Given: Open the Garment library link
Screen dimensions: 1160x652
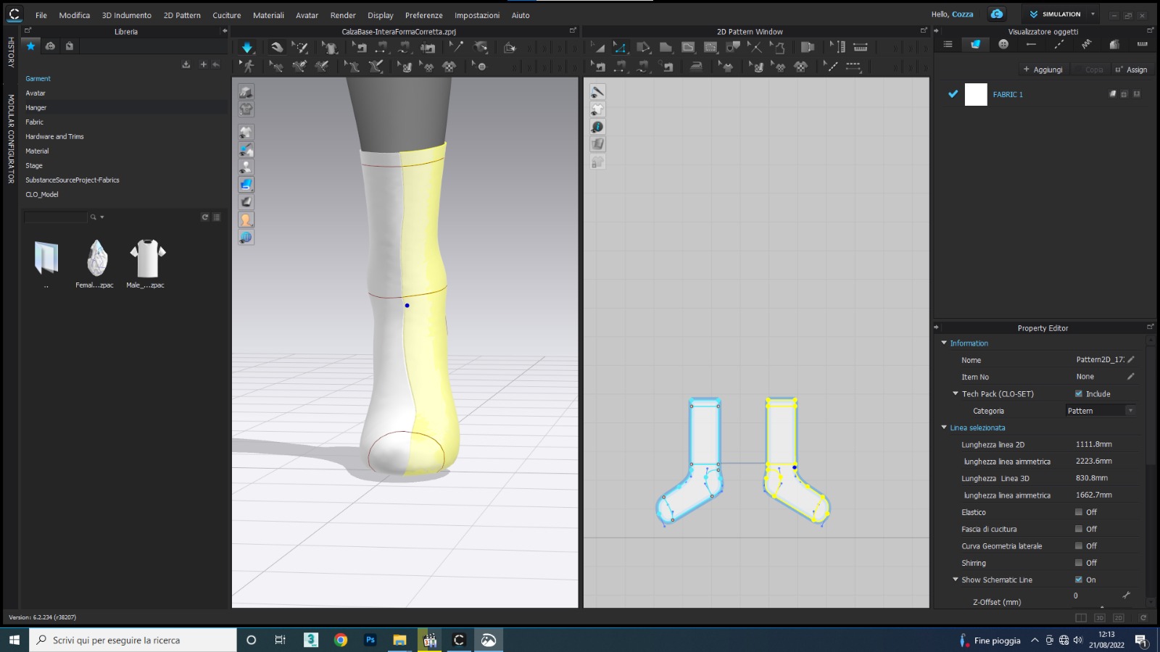Looking at the screenshot, I should [x=38, y=78].
